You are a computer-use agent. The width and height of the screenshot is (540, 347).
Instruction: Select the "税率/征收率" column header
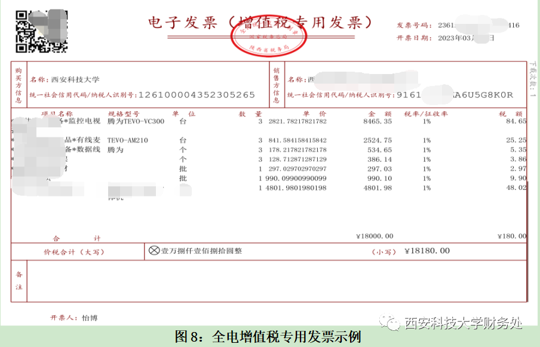pyautogui.click(x=426, y=114)
